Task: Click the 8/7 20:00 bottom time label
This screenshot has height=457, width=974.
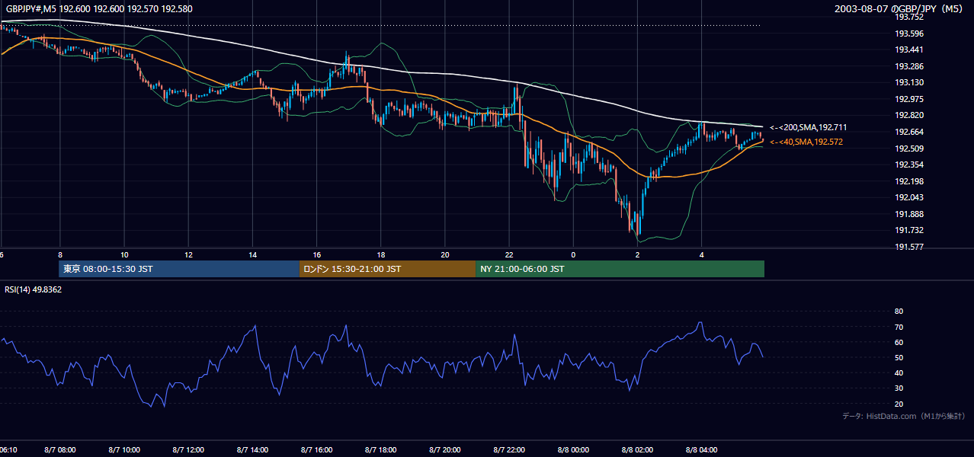Action: pos(446,450)
